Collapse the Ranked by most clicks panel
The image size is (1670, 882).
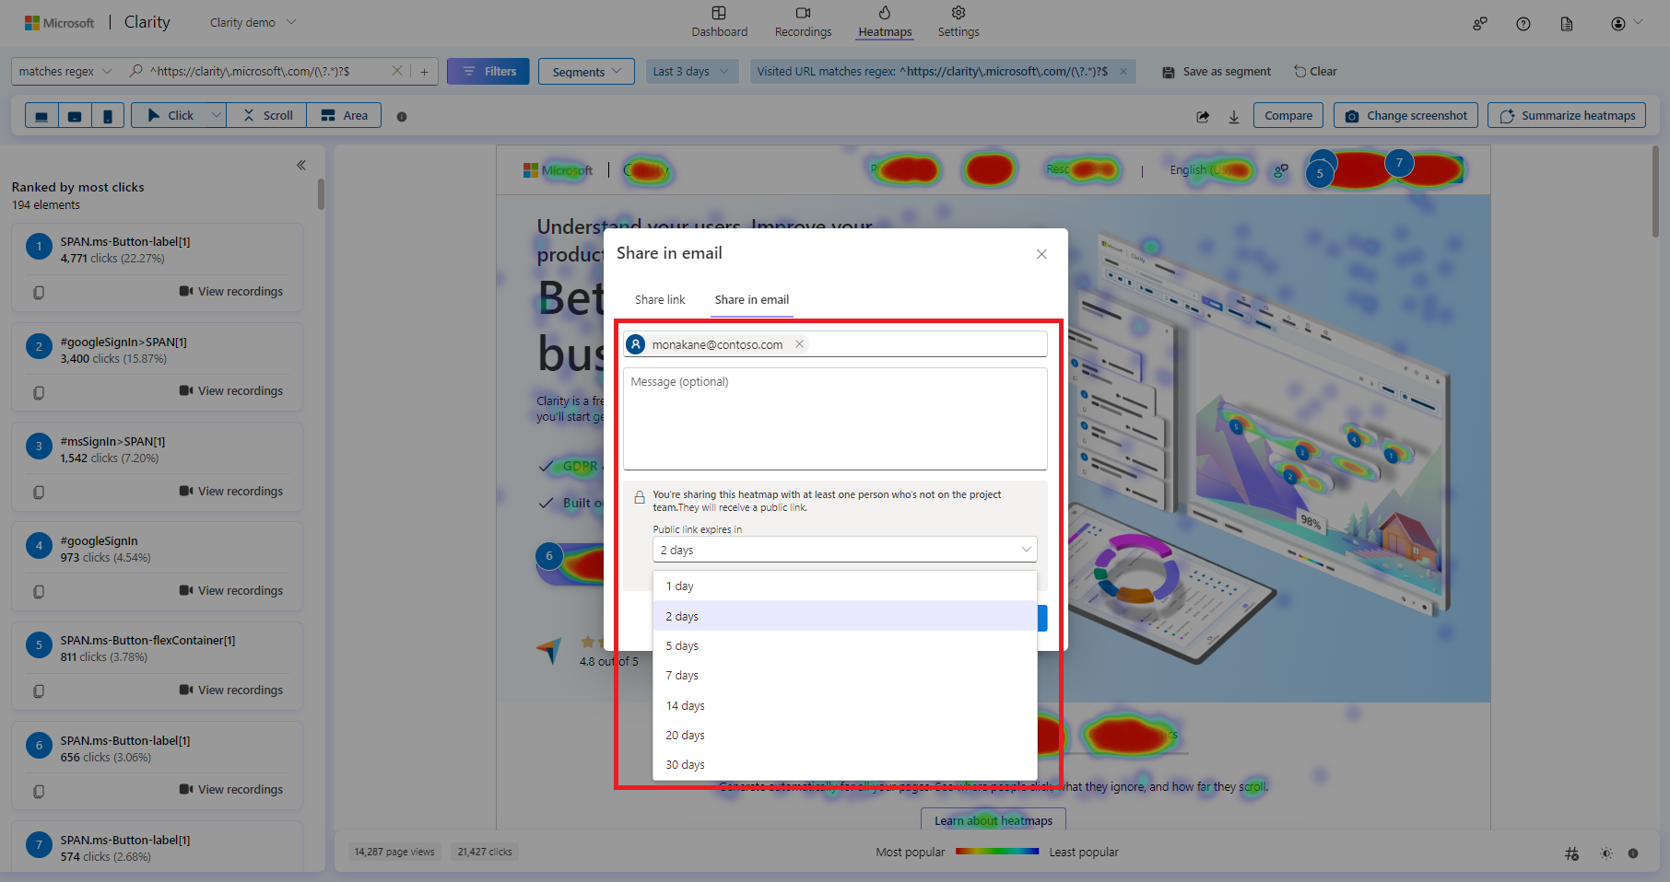pos(300,166)
